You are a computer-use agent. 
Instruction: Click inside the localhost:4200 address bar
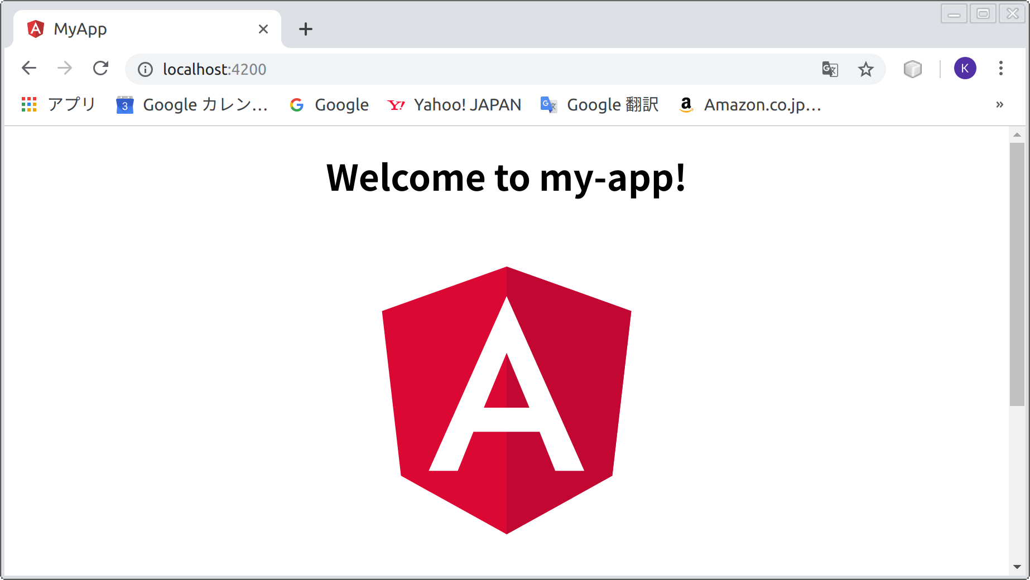[x=391, y=69]
